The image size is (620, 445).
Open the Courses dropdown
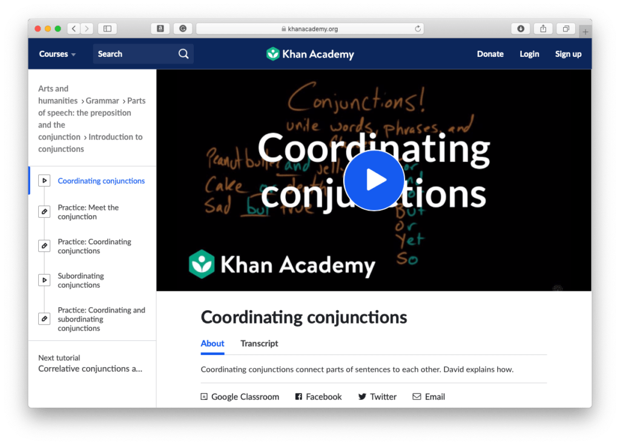coord(57,54)
